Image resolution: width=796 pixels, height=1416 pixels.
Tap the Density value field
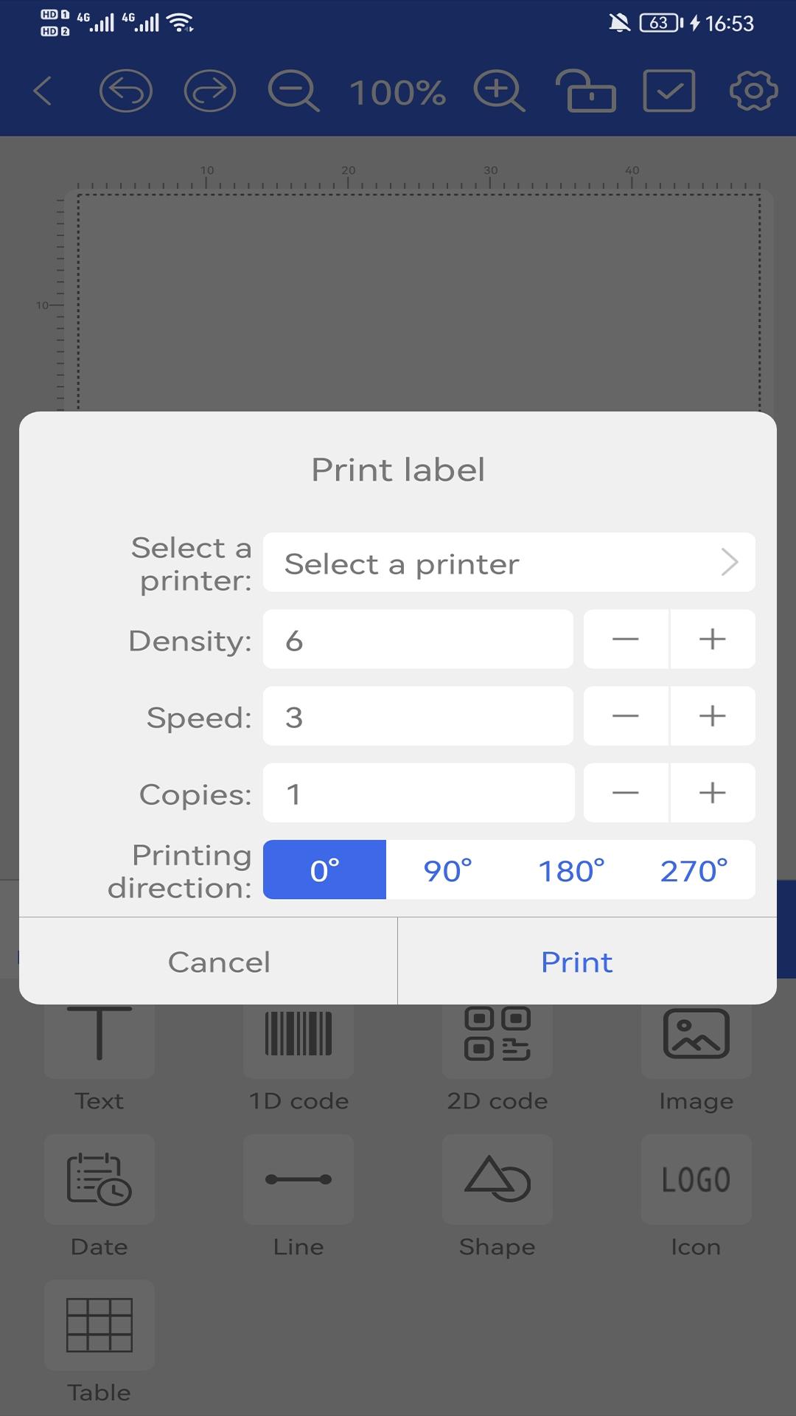pyautogui.click(x=419, y=639)
